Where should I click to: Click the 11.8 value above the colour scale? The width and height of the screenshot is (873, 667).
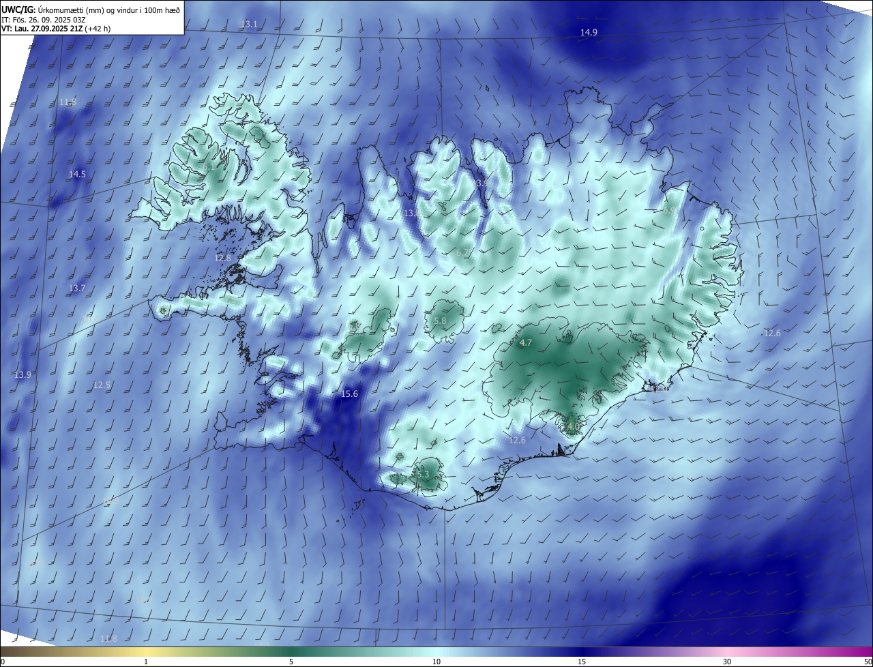(x=108, y=639)
